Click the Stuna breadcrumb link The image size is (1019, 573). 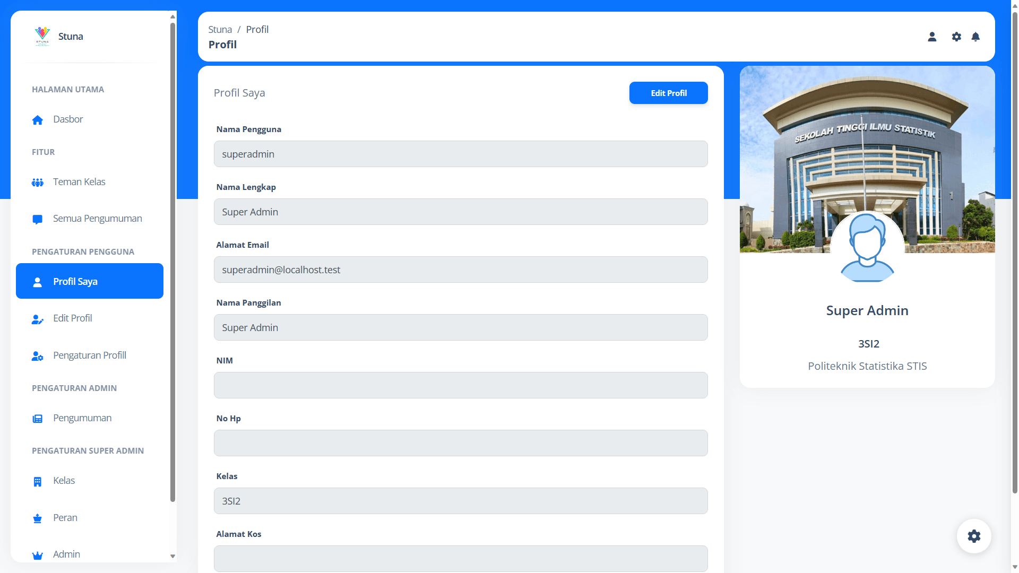220,30
